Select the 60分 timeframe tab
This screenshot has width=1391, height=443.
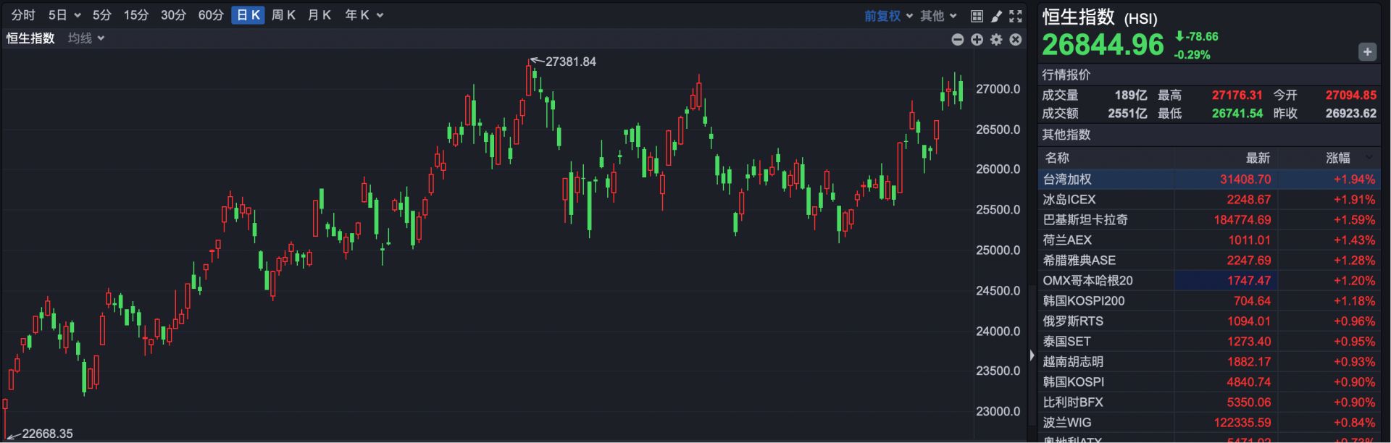(211, 15)
